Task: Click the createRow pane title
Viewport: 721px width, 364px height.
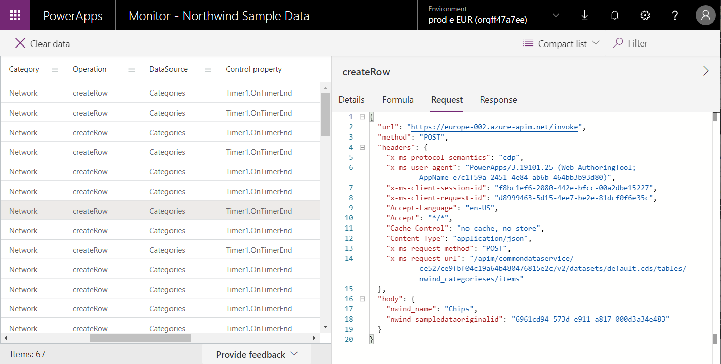Action: pos(366,72)
